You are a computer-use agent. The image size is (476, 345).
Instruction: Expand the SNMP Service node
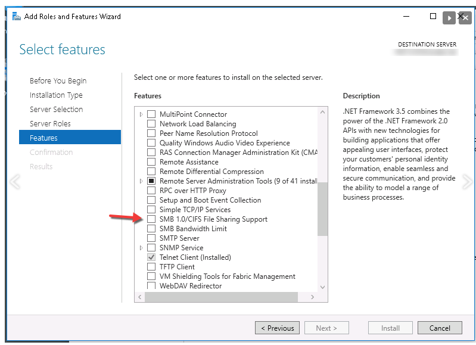141,248
